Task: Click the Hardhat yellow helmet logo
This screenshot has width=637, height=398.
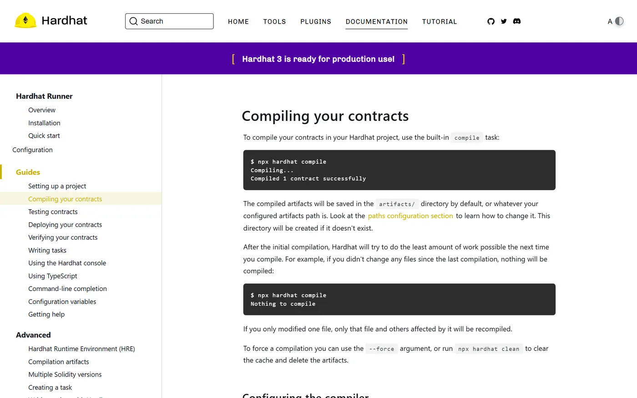Action: [25, 20]
